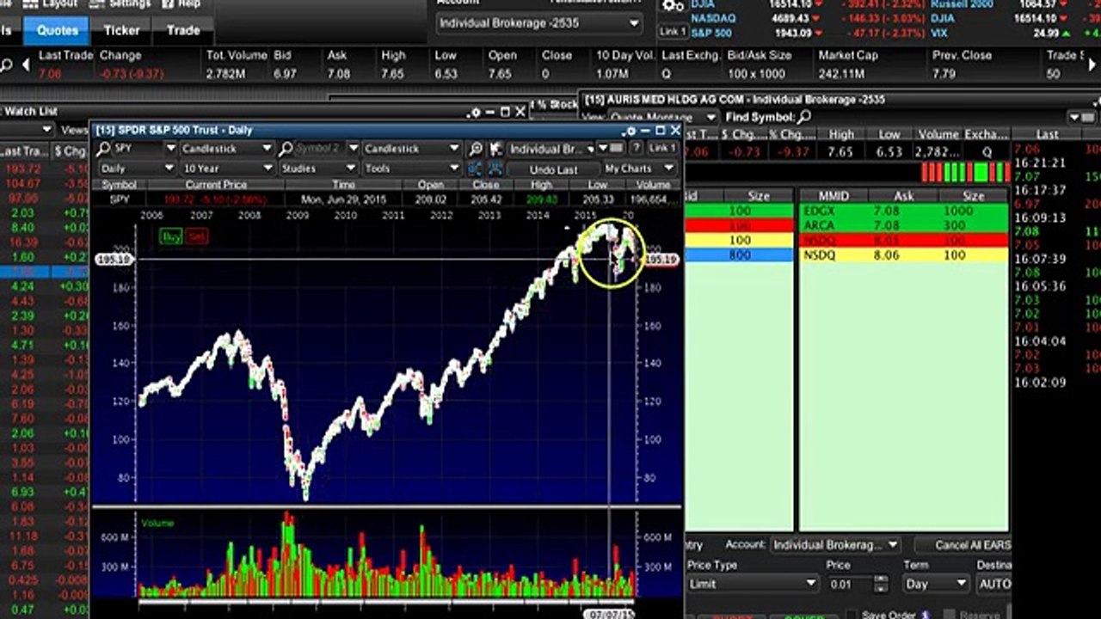
Task: Click the left arrow next to Last Trade
Action: tap(26, 64)
